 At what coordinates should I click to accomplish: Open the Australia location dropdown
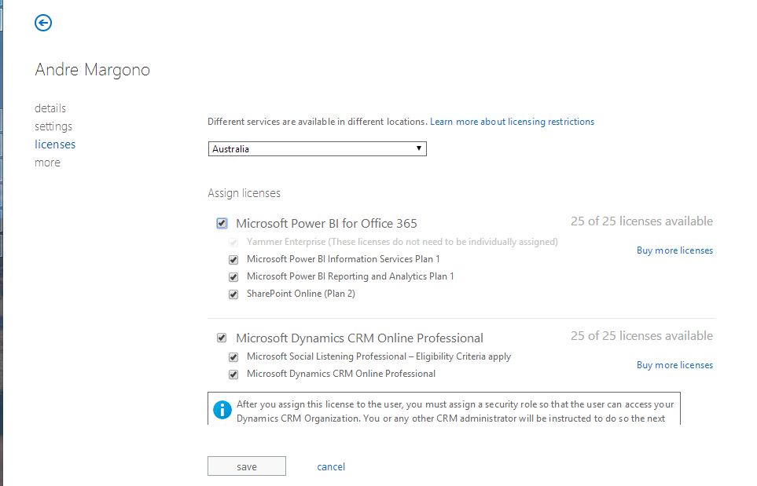[x=318, y=148]
